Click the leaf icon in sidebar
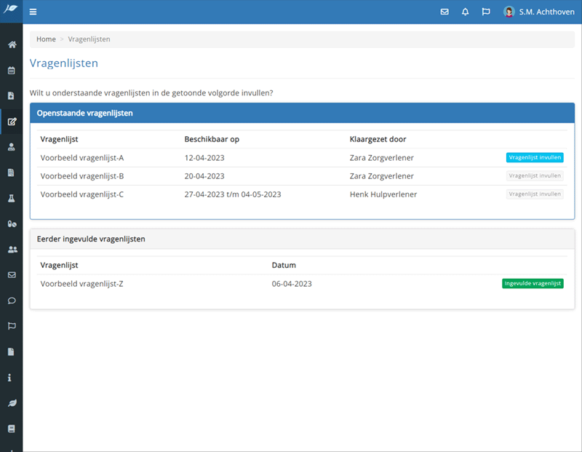Viewport: 582px width, 452px height. [x=12, y=403]
